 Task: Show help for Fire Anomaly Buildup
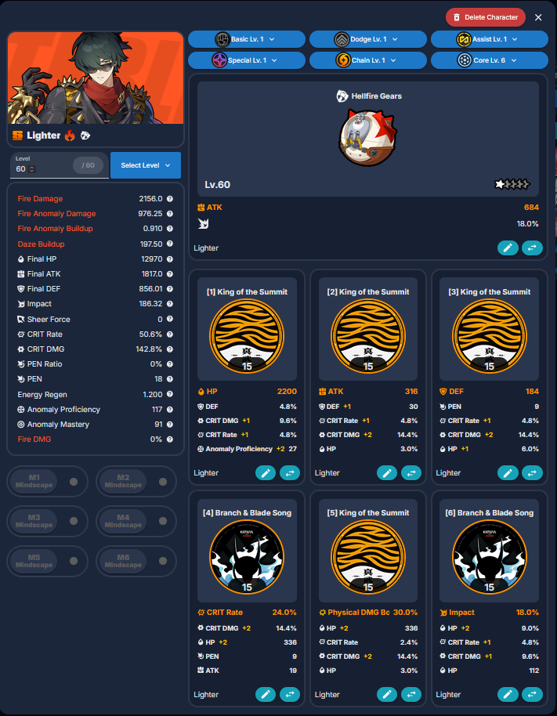point(170,228)
